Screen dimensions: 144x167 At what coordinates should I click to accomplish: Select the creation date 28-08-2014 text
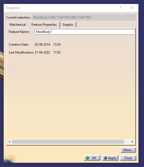42,45
